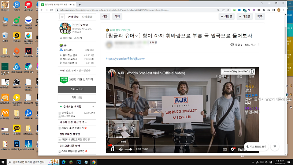Mute the video with the speaker icon
The height and width of the screenshot is (165, 293).
tap(120, 149)
